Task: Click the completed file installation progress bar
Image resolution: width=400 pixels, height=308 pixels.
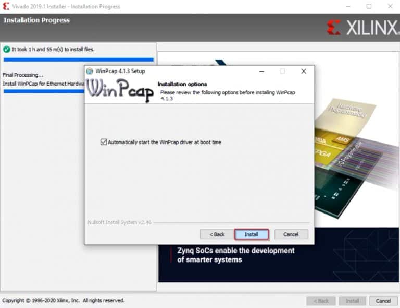Action: pyautogui.click(x=78, y=60)
